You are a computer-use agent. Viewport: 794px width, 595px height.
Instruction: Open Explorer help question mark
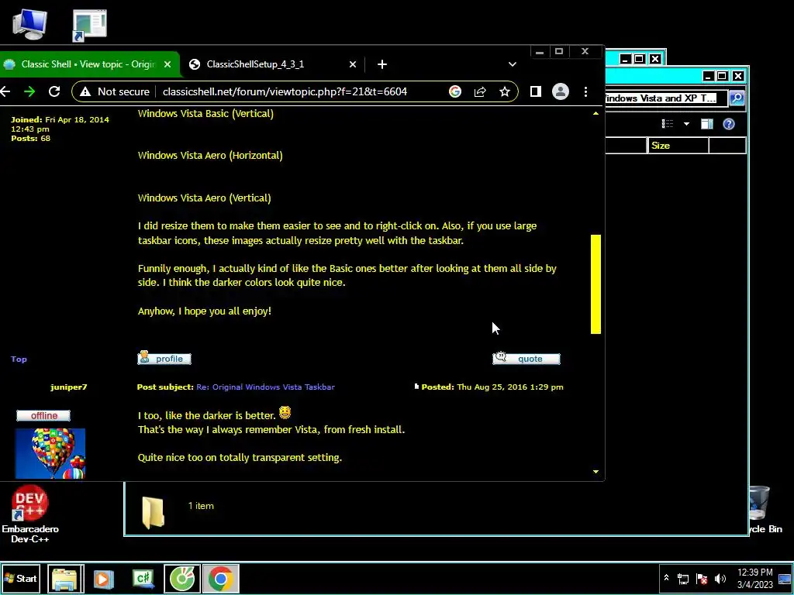[729, 124]
